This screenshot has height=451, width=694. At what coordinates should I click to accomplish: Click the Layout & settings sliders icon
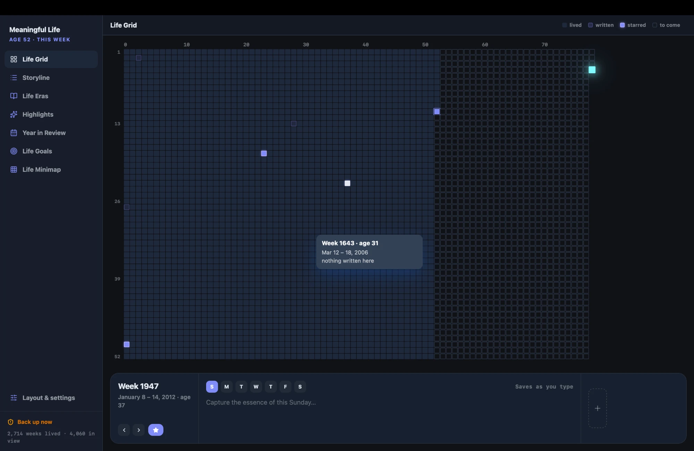click(14, 398)
